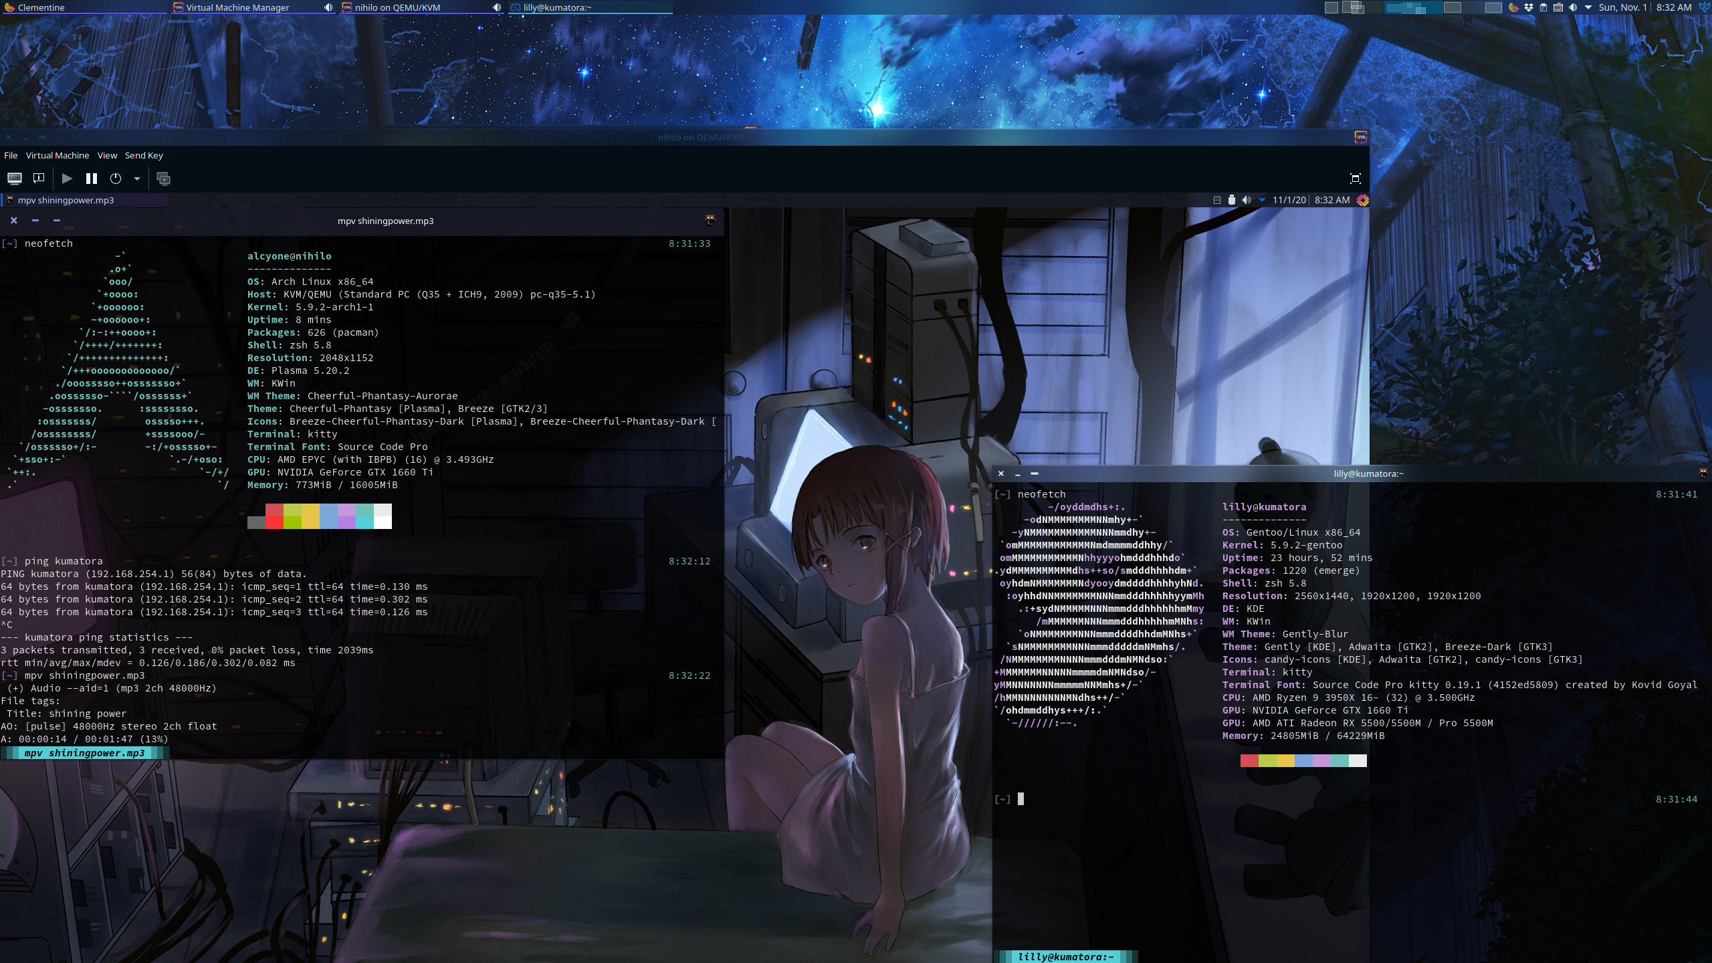
Task: Click the alcyone@nihilo heading in guest neofetch
Action: click(x=289, y=256)
